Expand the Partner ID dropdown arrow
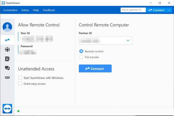This screenshot has height=116, width=174. [x=128, y=41]
